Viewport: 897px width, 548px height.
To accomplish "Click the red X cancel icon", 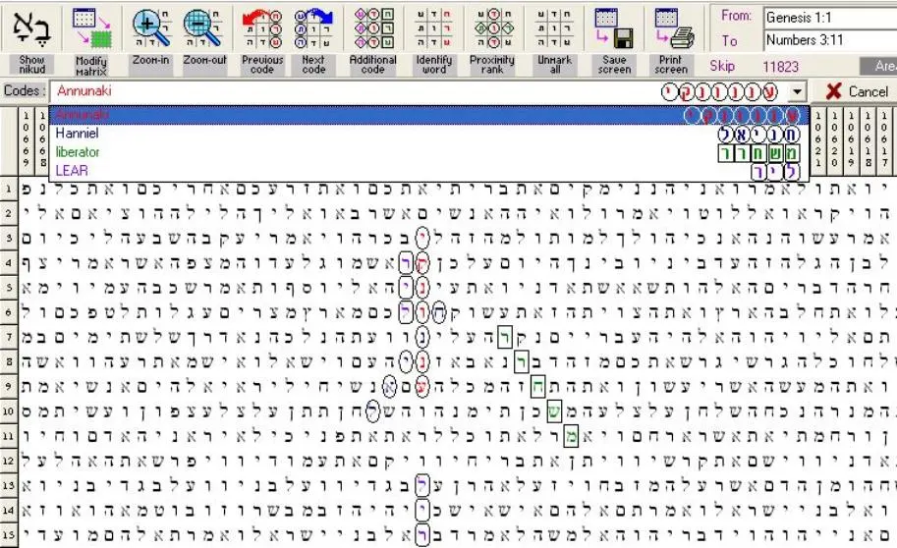I will (833, 91).
